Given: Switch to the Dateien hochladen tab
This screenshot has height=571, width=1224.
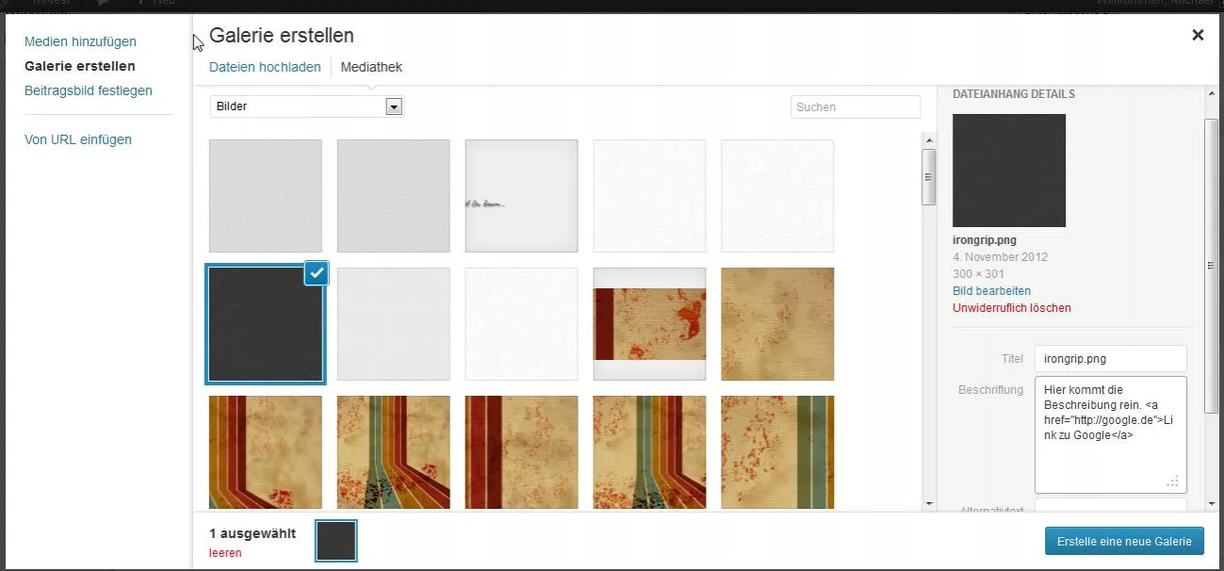Looking at the screenshot, I should tap(265, 67).
